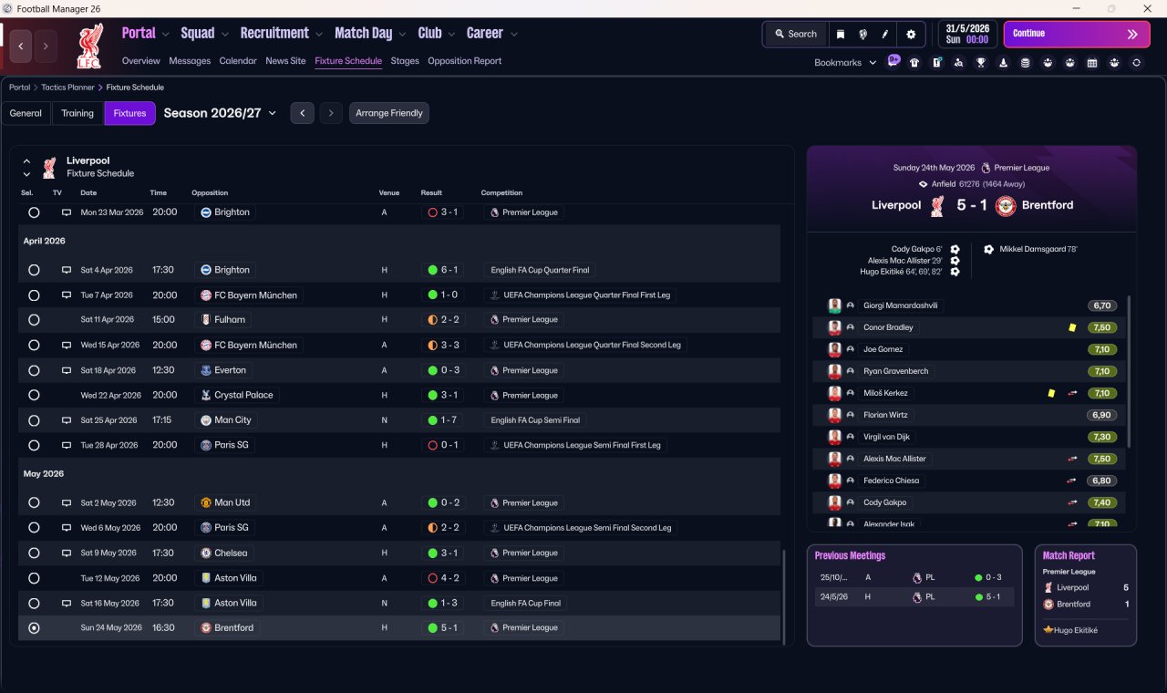
Task: Open the Tactics Planner breadcrumb link
Action: point(67,88)
